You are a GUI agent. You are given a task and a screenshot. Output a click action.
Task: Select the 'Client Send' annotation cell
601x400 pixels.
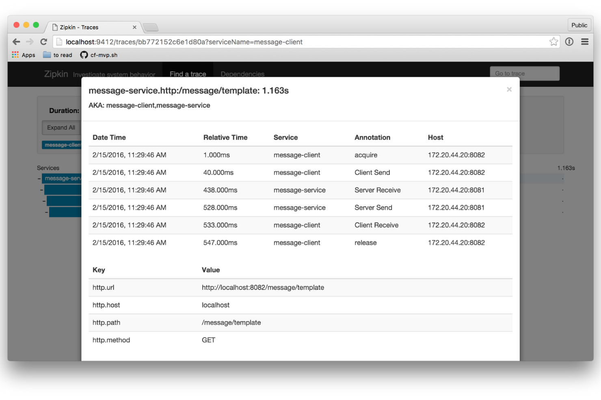pos(372,172)
